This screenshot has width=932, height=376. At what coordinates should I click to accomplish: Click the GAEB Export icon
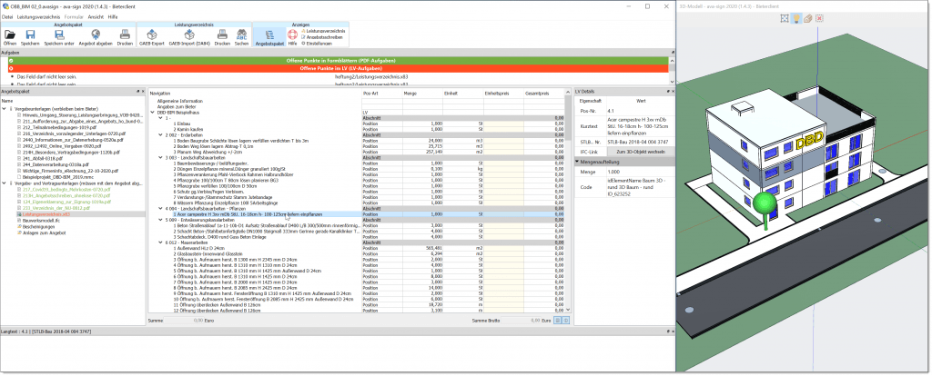click(x=152, y=35)
